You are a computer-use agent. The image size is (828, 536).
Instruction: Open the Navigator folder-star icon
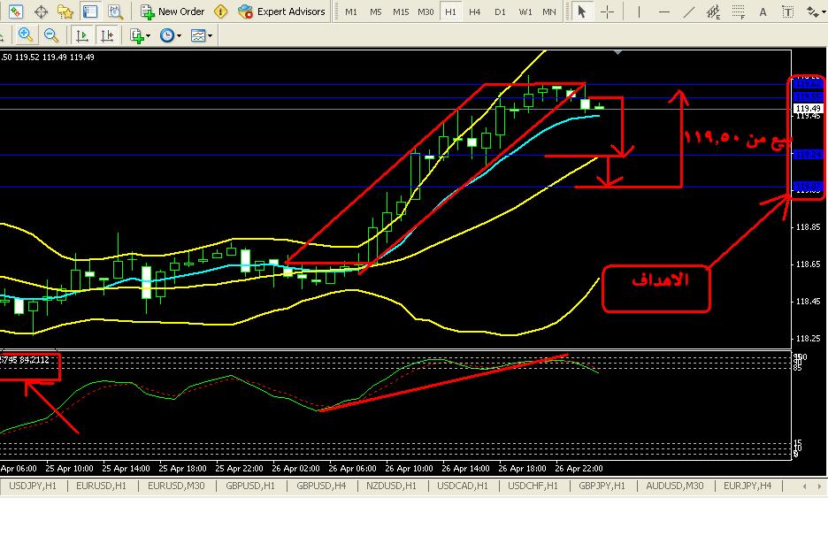coord(65,11)
